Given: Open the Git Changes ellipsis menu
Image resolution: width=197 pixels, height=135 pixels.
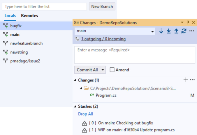Looking at the screenshot, I should point(191,31).
